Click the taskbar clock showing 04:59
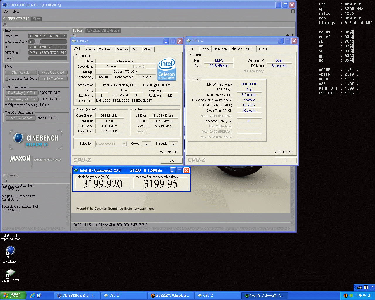Viewport: 375px width, 300px height. (x=363, y=296)
